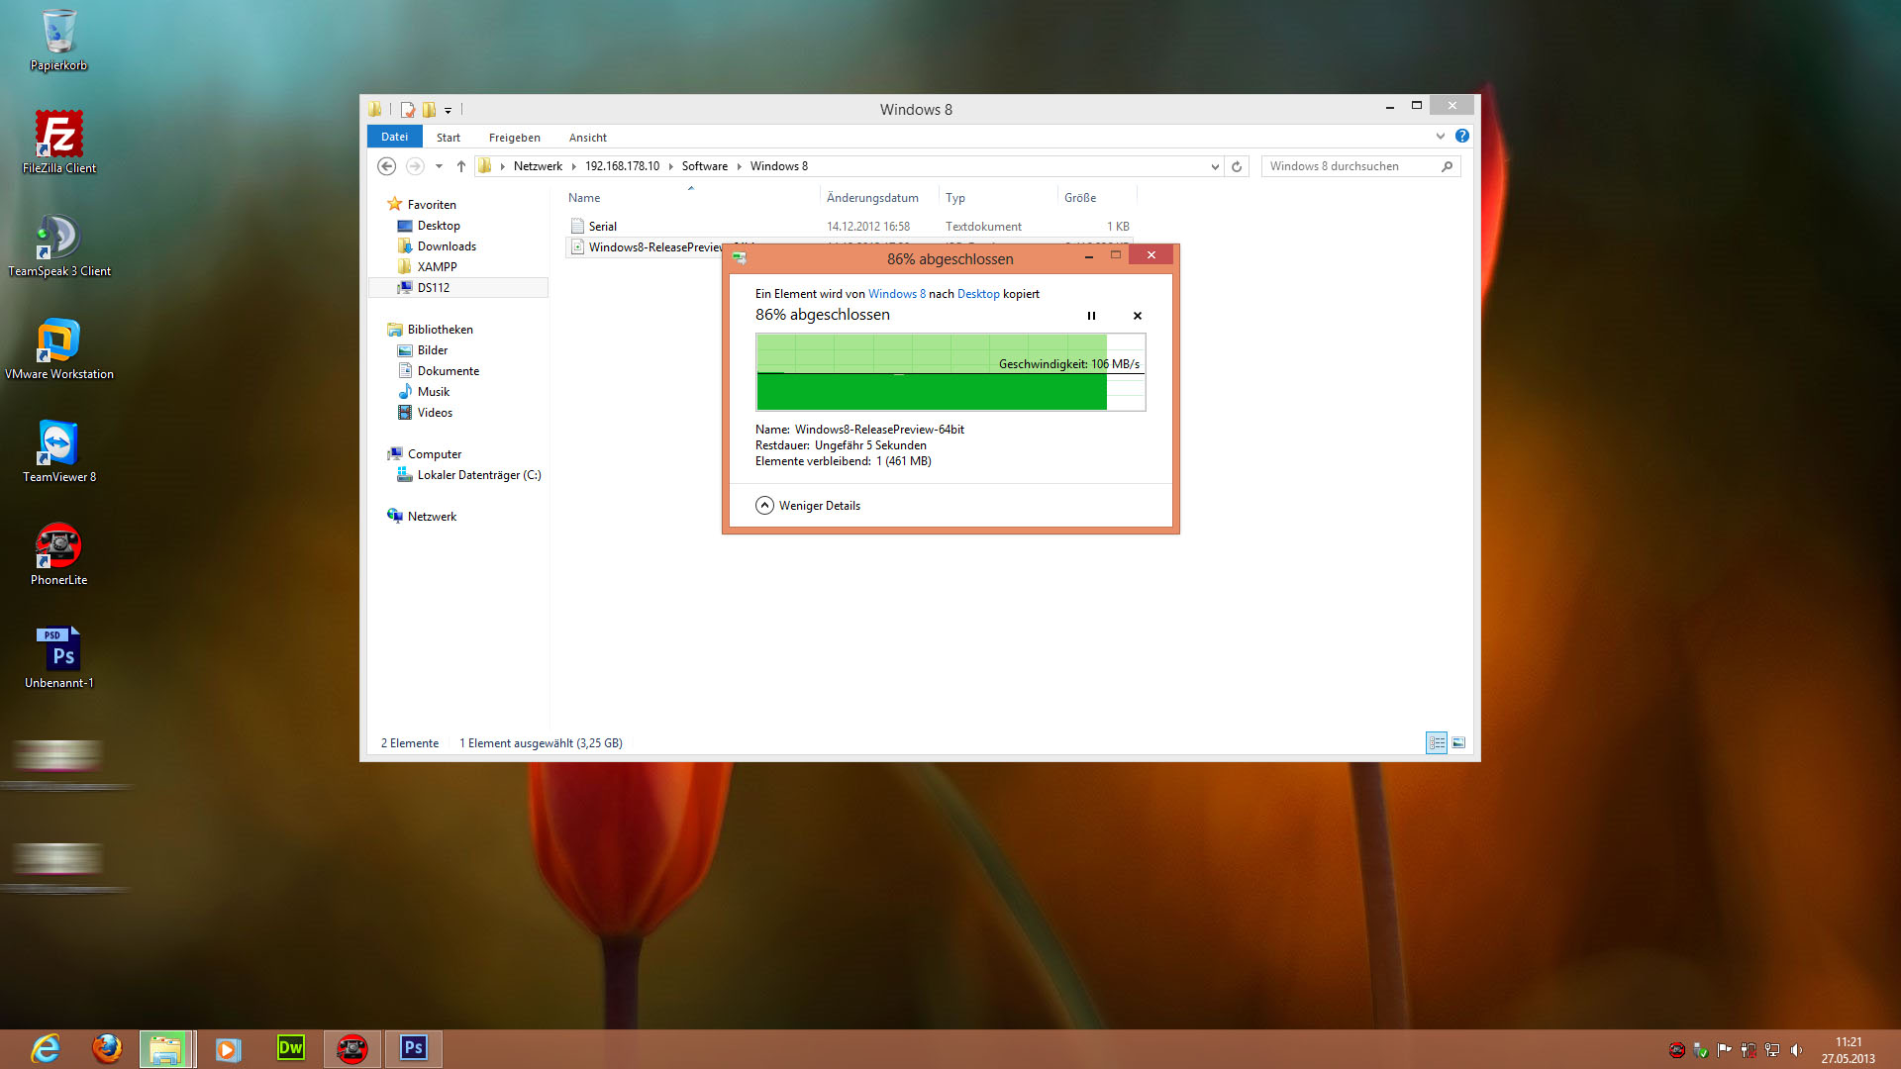1901x1069 pixels.
Task: Open the Explorer help icon
Action: (x=1462, y=137)
